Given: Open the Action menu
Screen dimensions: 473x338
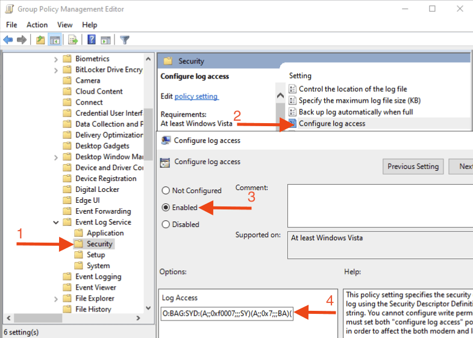Looking at the screenshot, I should point(37,25).
